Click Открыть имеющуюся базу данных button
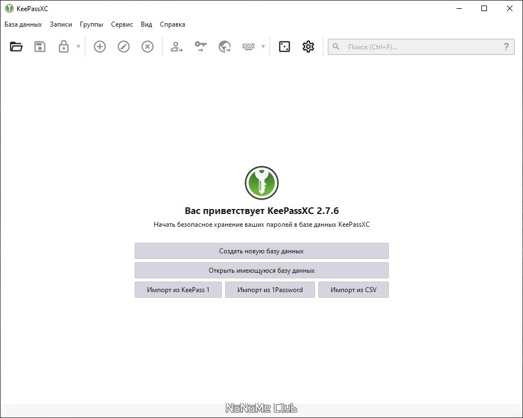Image resolution: width=523 pixels, height=418 pixels. 262,271
